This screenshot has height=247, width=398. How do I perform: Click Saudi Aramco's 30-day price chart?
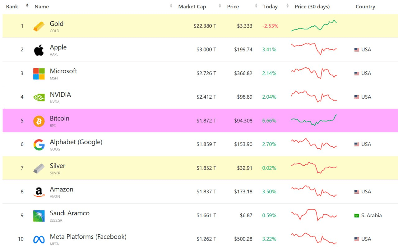pos(314,215)
